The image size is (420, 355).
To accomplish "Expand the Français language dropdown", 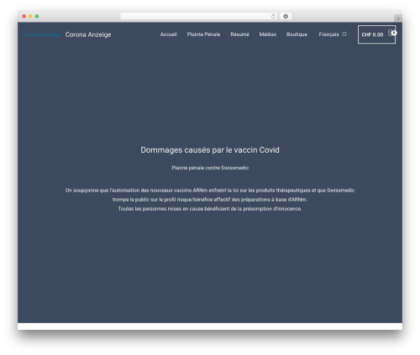I will click(x=333, y=34).
